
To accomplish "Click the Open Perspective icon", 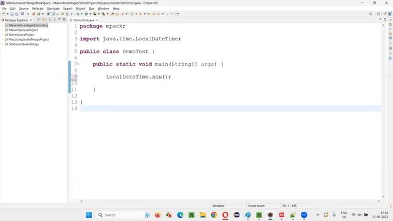I will 378,14.
